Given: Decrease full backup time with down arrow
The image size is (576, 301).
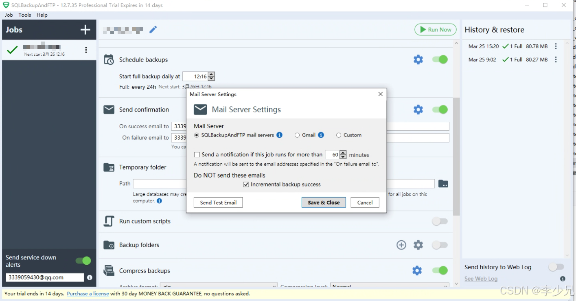Looking at the screenshot, I should point(211,78).
